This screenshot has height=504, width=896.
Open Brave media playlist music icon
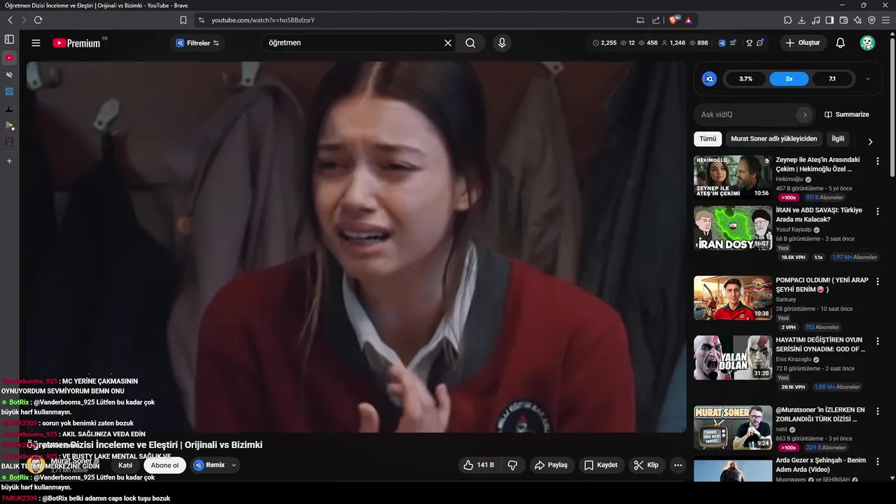coord(815,20)
